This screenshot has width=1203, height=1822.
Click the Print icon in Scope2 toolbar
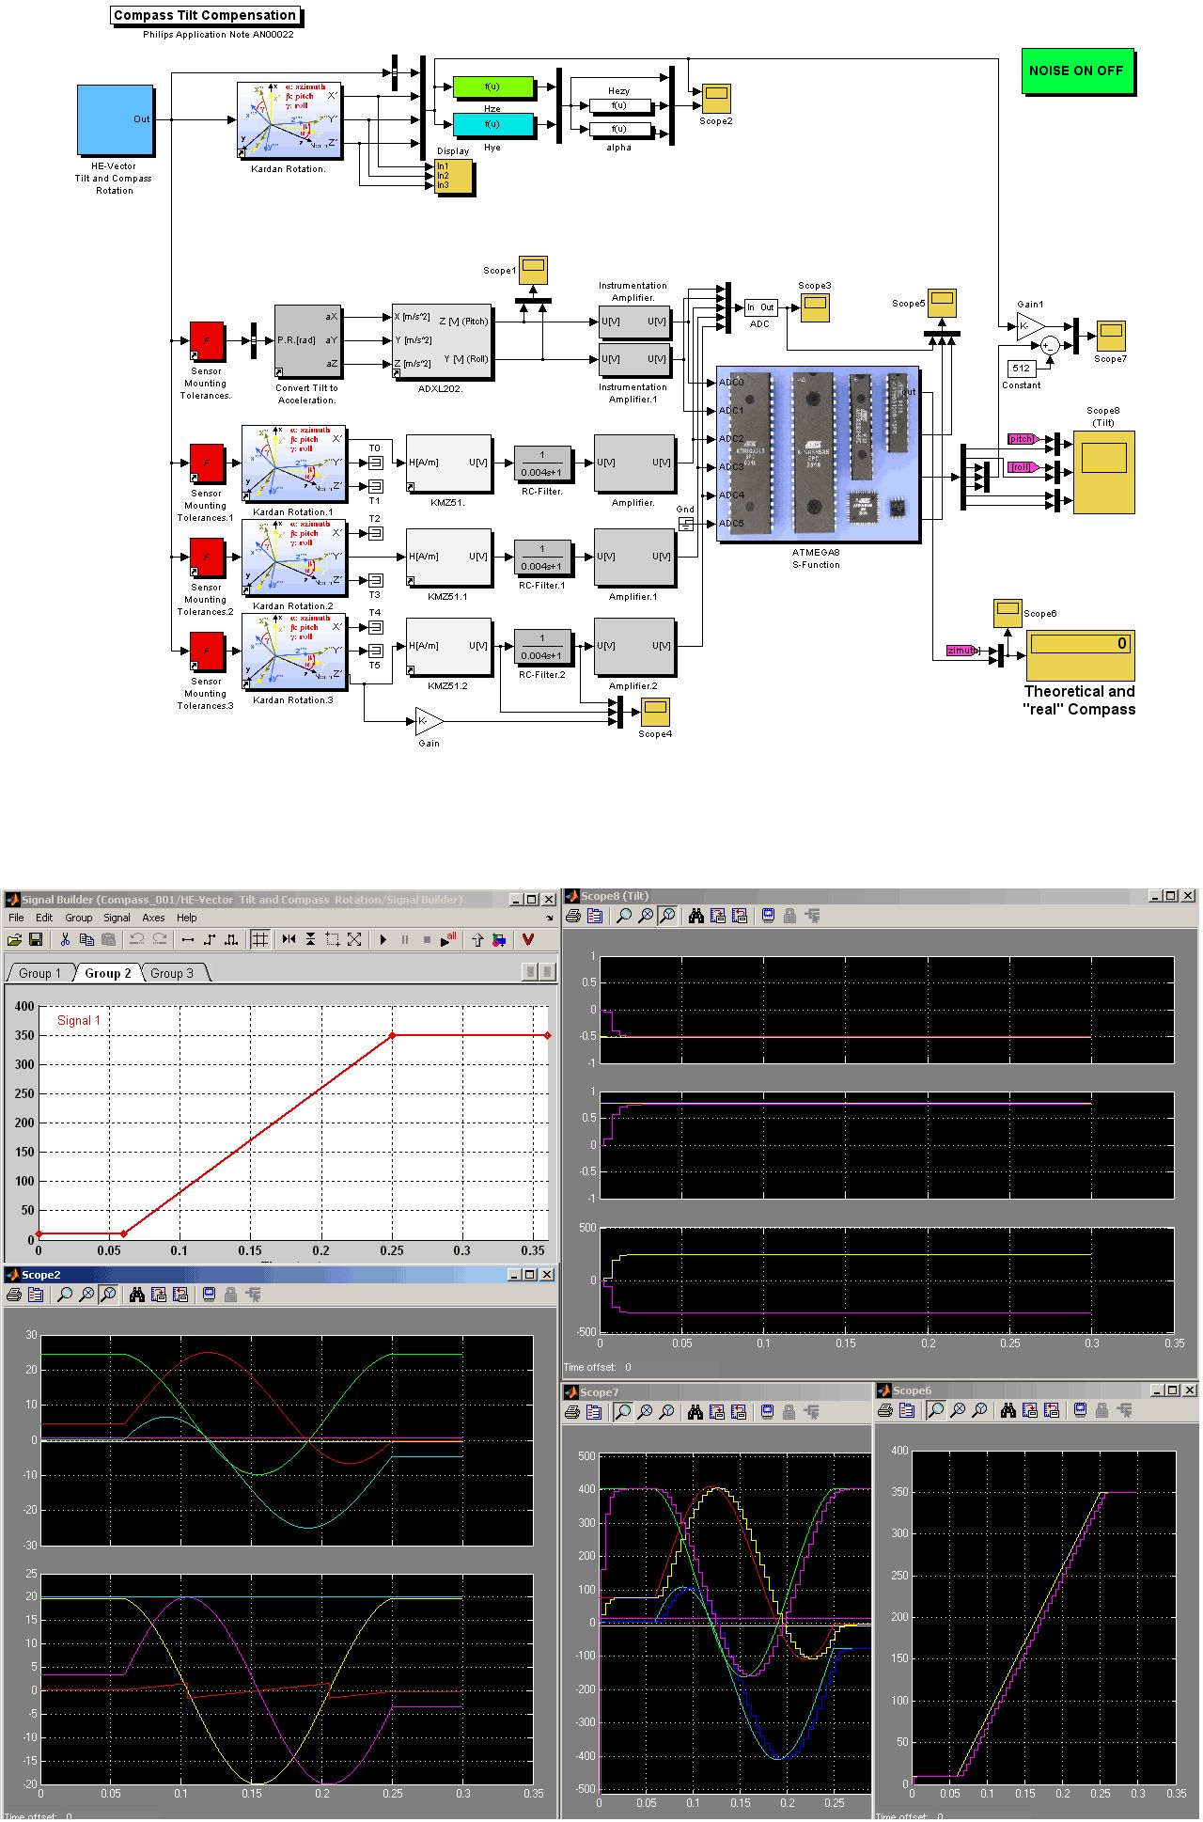point(14,1295)
